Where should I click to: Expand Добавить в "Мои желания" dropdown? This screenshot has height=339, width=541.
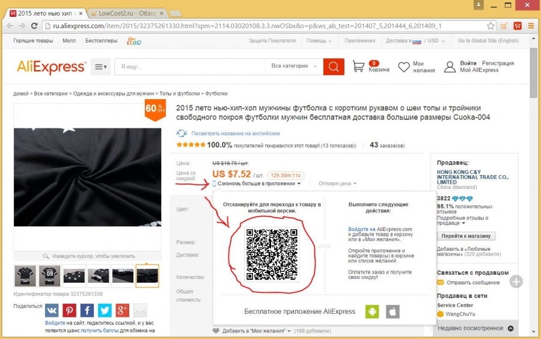coord(256,331)
